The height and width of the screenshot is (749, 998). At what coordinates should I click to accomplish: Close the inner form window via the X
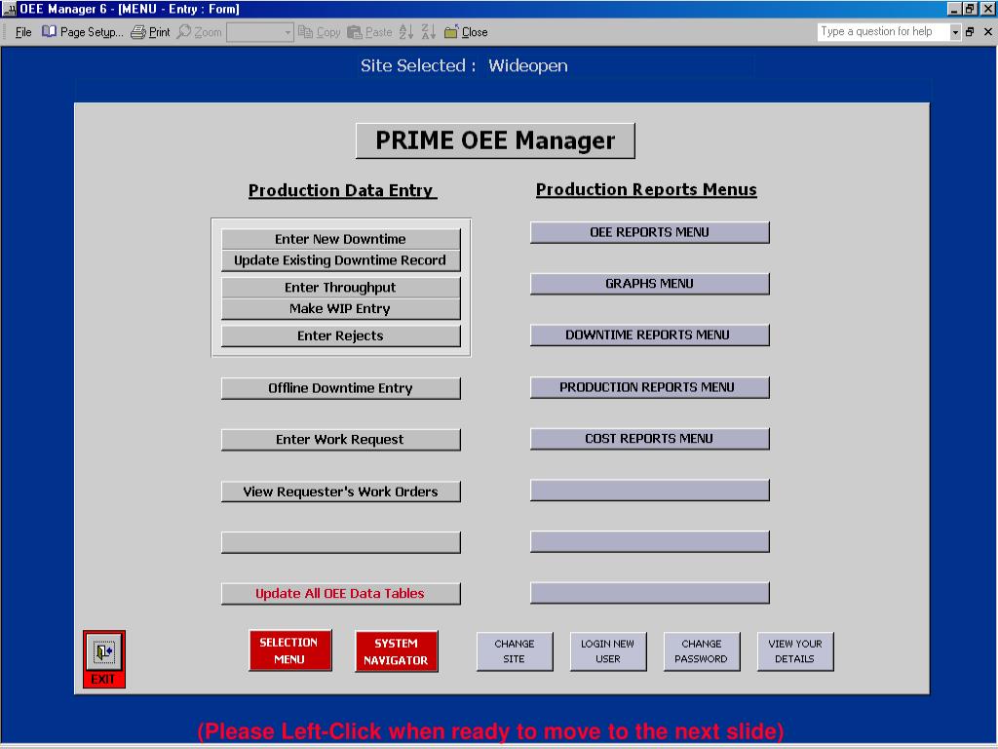coord(988,32)
